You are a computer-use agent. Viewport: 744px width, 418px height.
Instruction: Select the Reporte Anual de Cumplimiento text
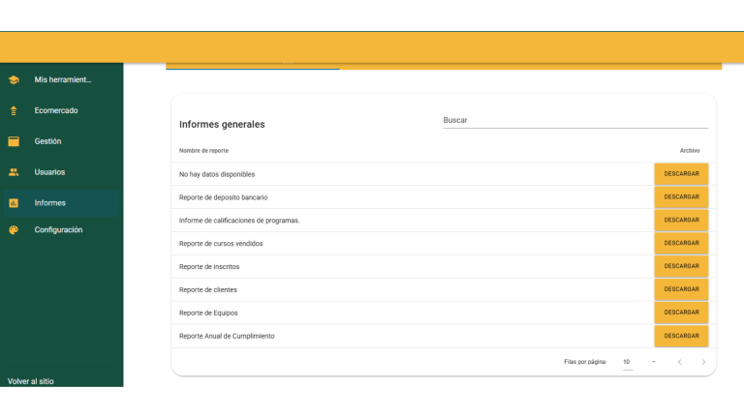(227, 336)
